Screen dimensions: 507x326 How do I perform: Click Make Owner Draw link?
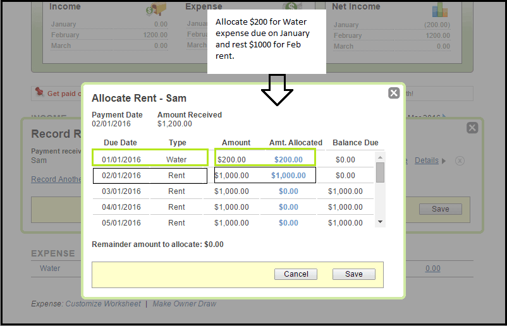184,304
